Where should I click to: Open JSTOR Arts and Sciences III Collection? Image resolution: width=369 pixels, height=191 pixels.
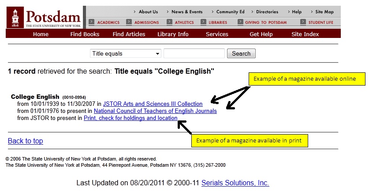tap(153, 104)
